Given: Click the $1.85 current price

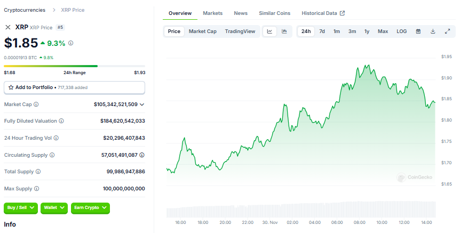Looking at the screenshot, I should tap(21, 43).
